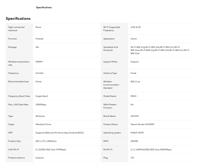
Task: Select the Firewall function value
Action: click(x=39, y=39)
